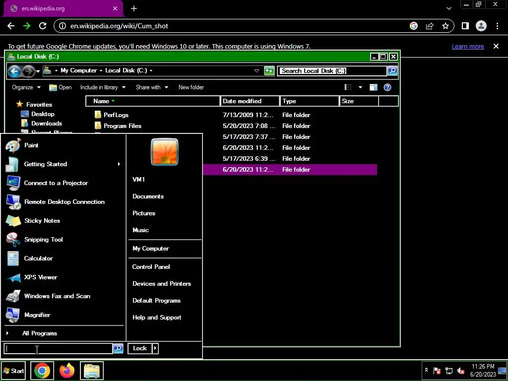Click the Start menu search magnifier icon
The image size is (508, 381).
[x=118, y=348]
